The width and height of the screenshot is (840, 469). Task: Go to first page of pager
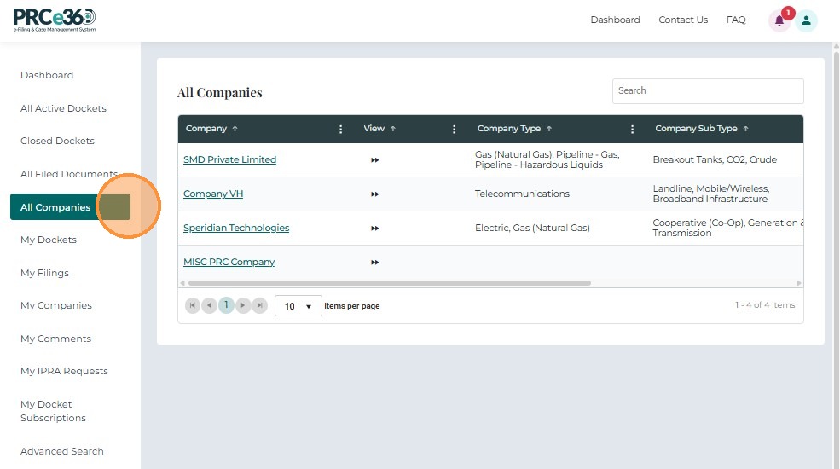[x=193, y=305]
